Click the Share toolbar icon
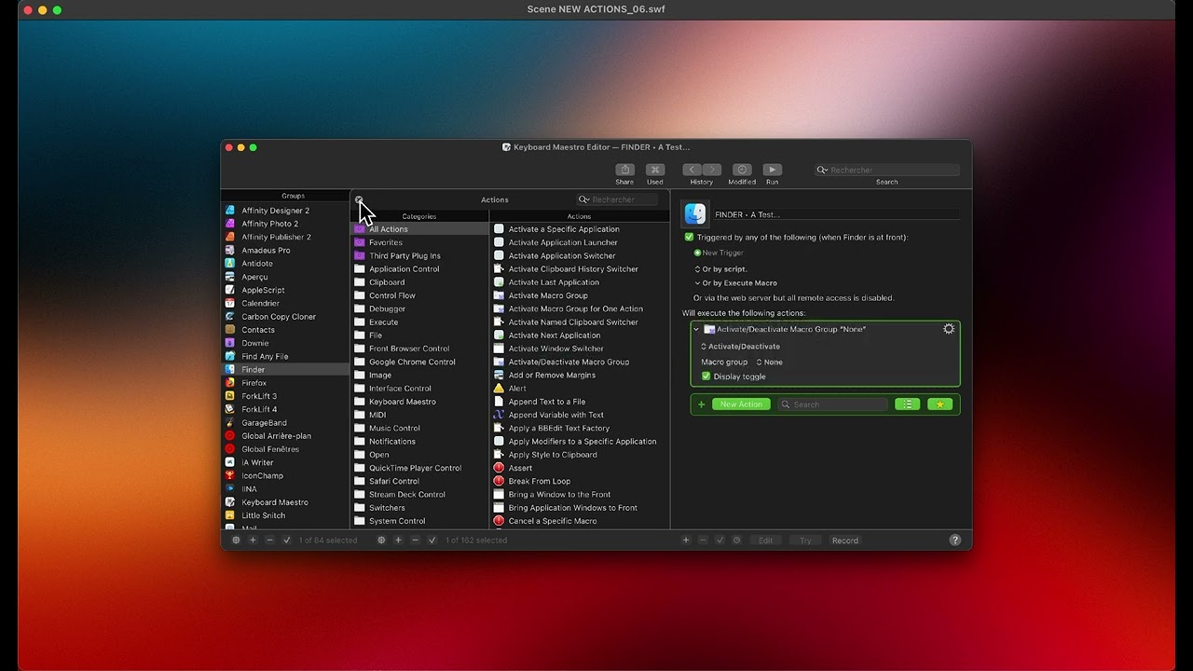This screenshot has height=671, width=1193. pyautogui.click(x=625, y=170)
